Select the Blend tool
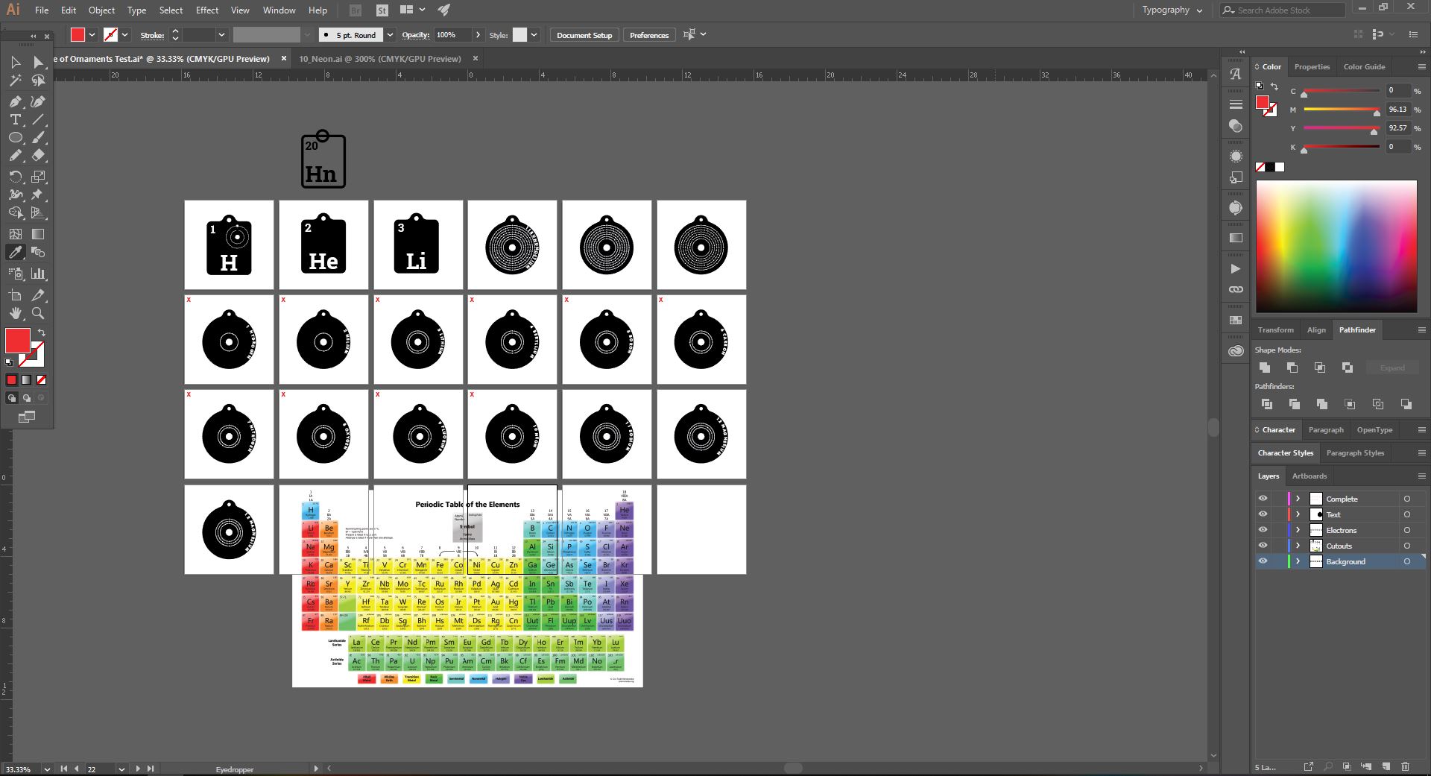 pyautogui.click(x=38, y=253)
